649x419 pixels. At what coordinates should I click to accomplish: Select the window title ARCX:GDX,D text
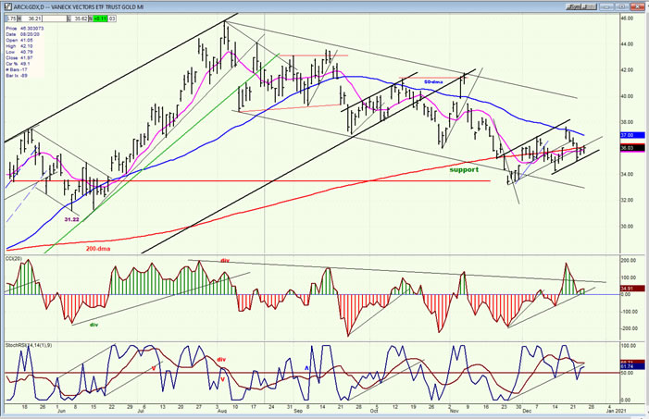[x=31, y=7]
